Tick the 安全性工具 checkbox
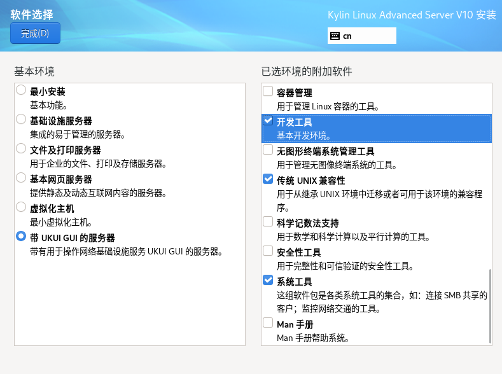 (x=268, y=251)
